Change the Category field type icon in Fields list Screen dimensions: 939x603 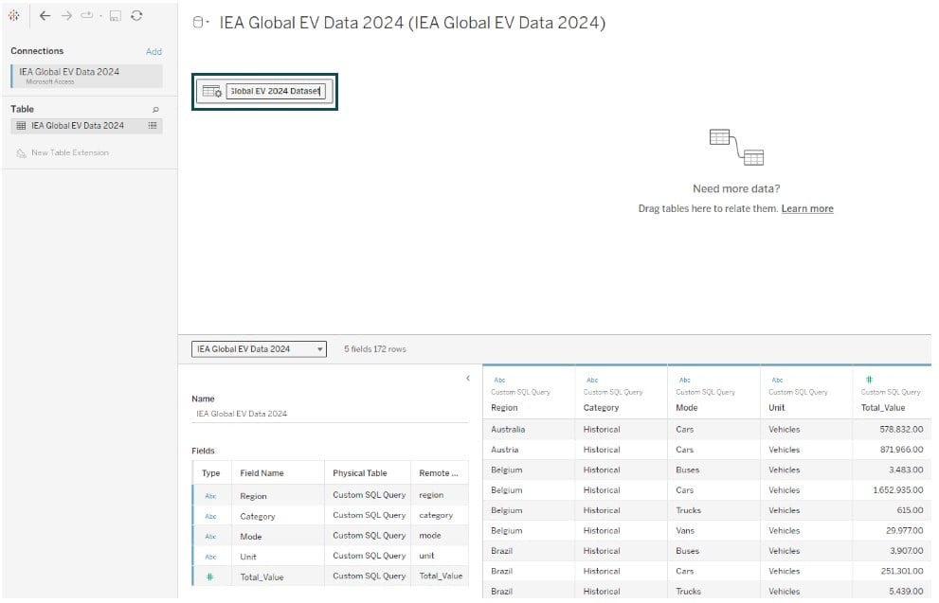pyautogui.click(x=210, y=517)
